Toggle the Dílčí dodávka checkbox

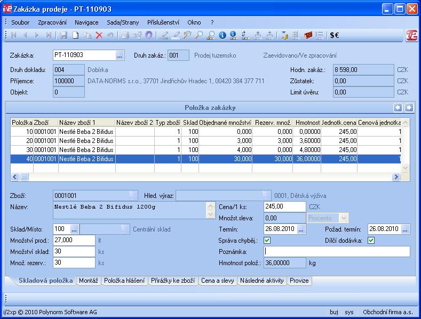coord(371,241)
